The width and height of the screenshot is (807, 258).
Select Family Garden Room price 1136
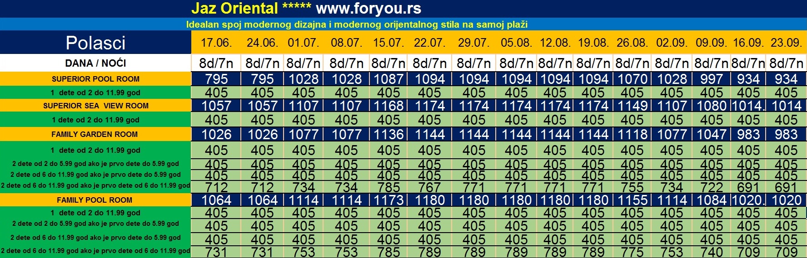coord(388,134)
